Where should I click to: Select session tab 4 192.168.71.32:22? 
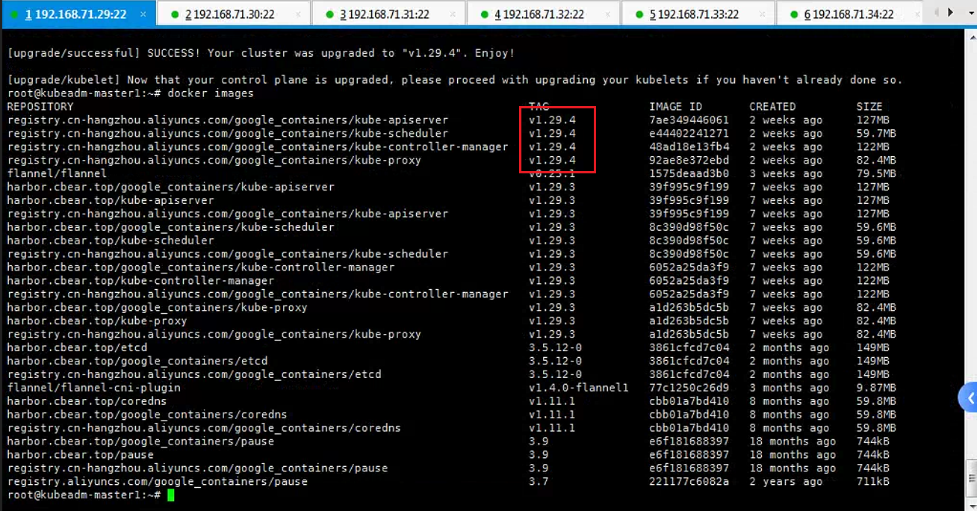pyautogui.click(x=542, y=14)
